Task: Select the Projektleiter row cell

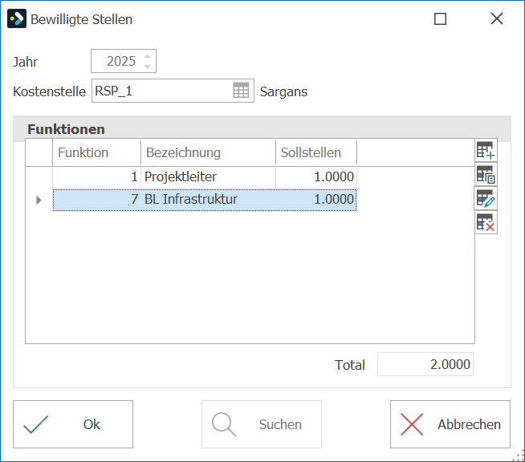Action: click(208, 176)
